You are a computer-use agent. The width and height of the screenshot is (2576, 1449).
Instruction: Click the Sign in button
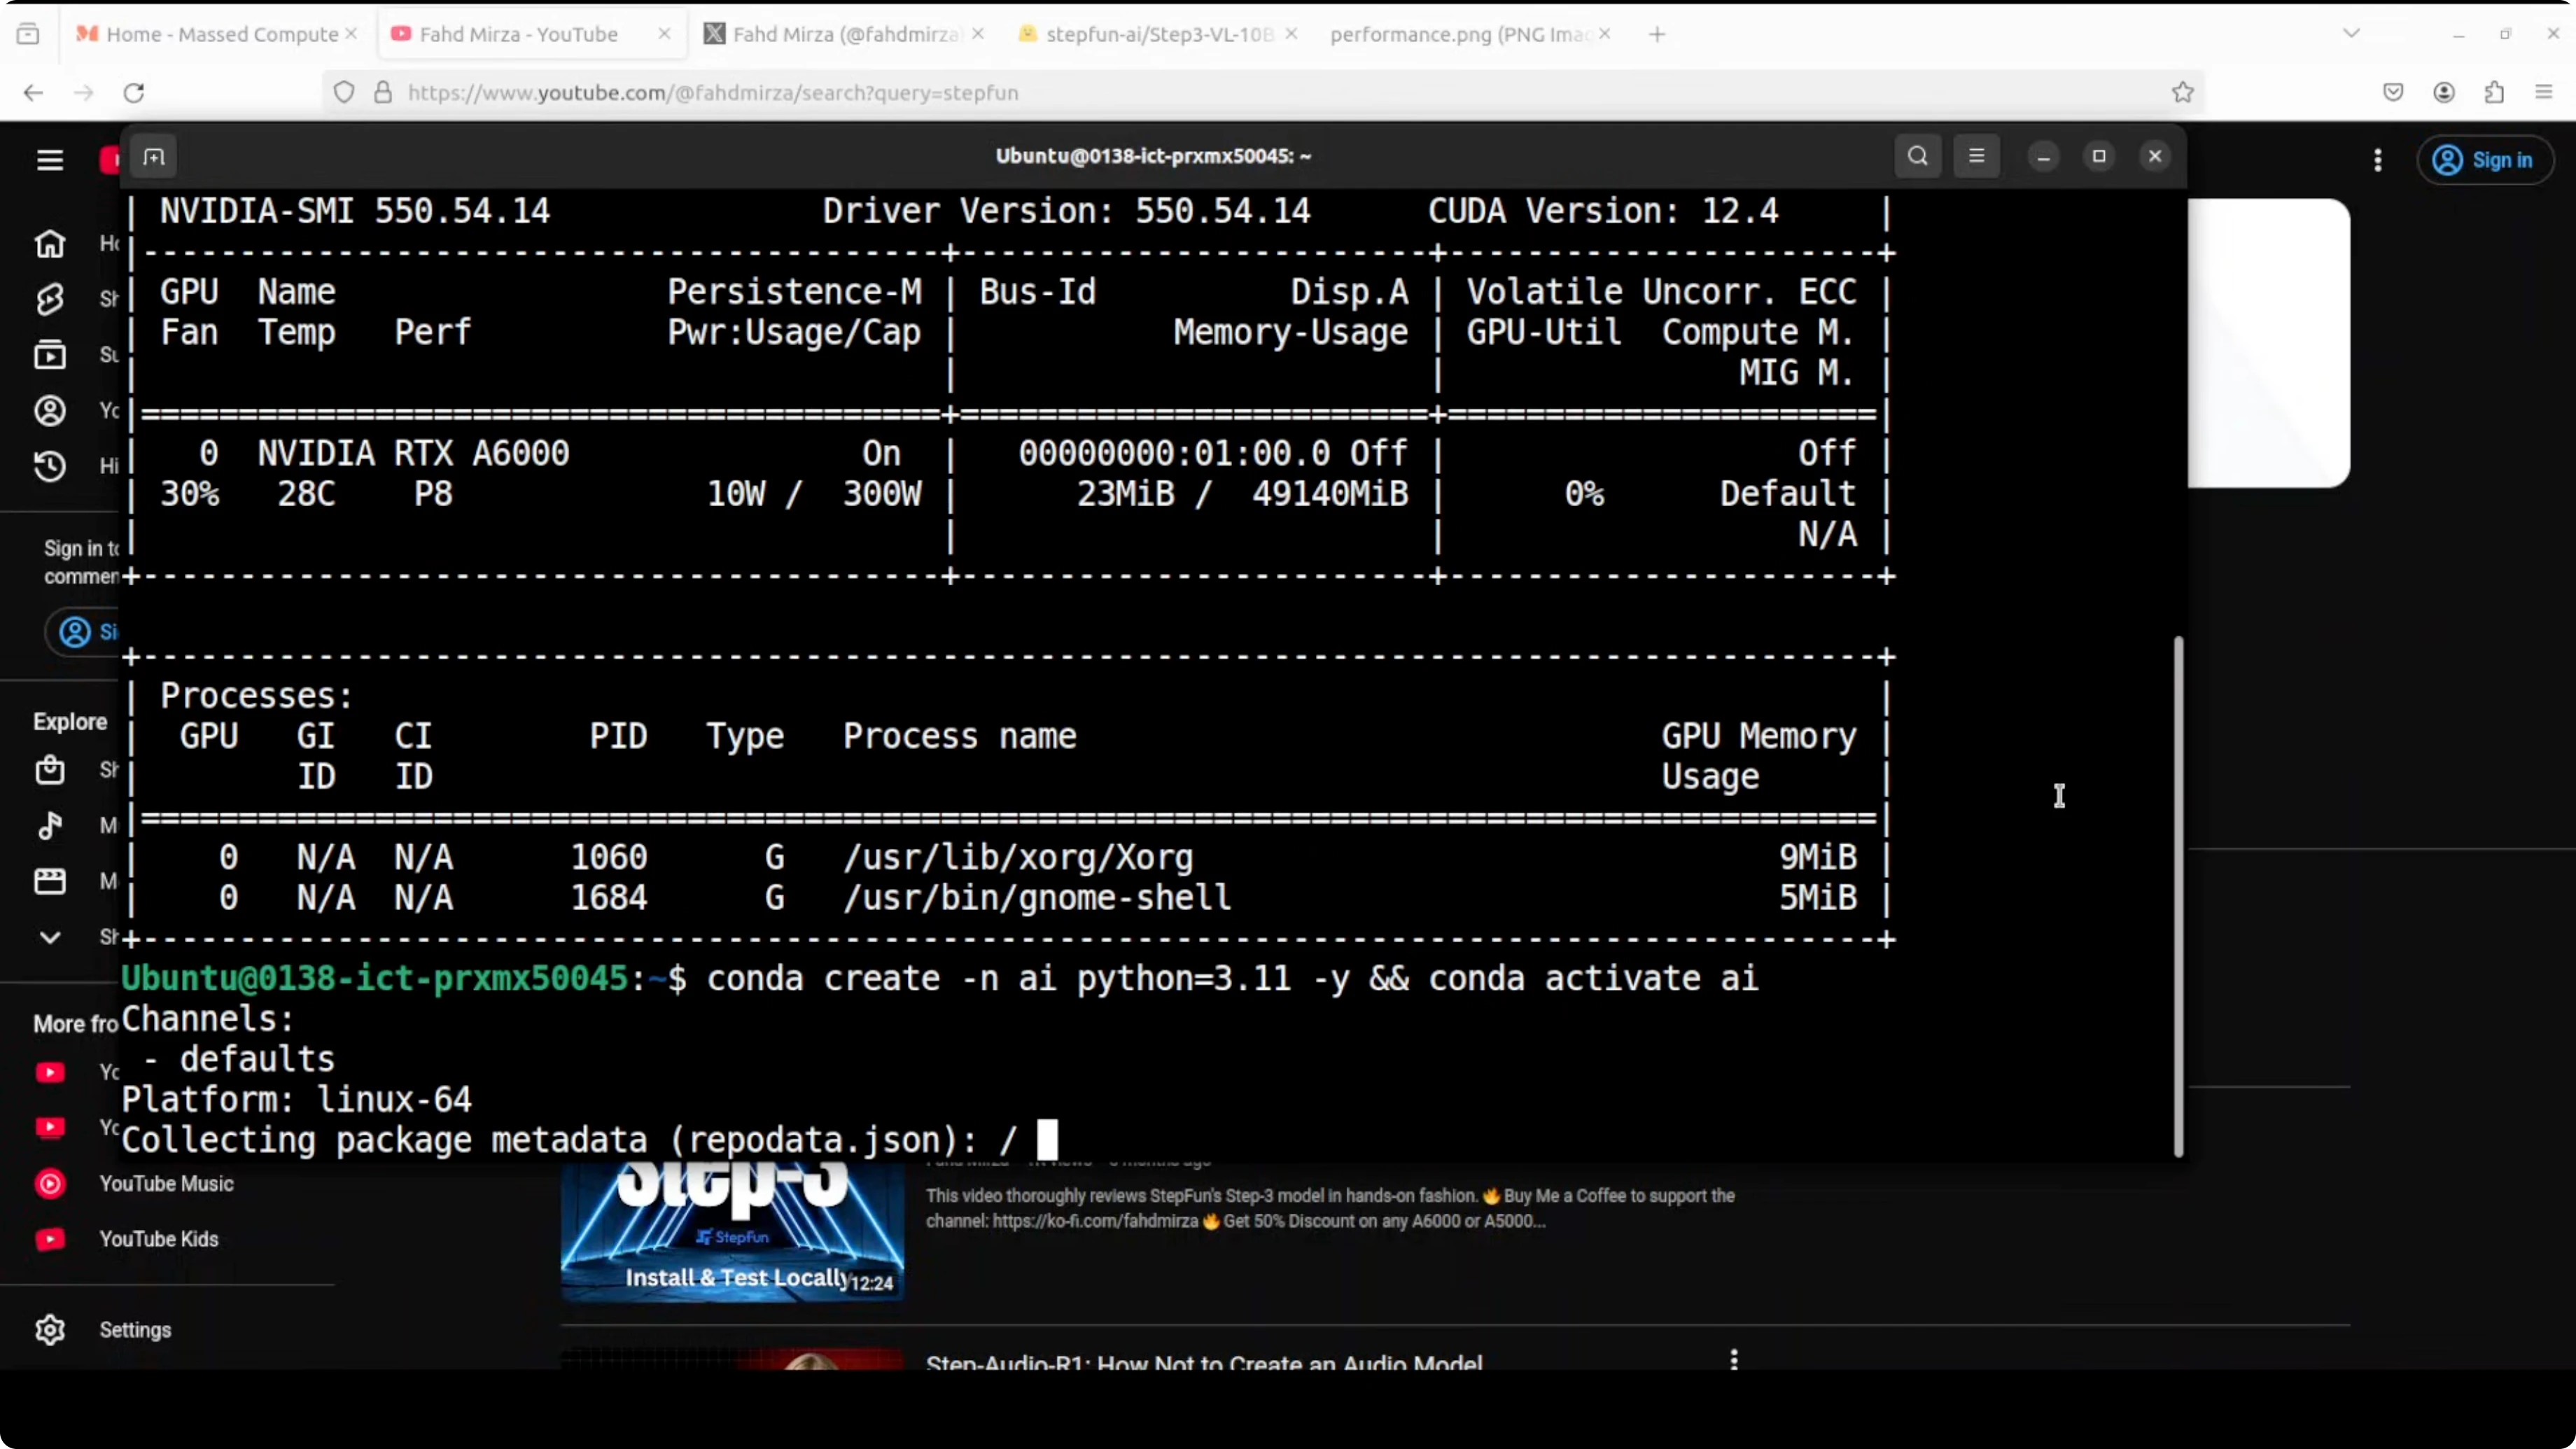pyautogui.click(x=2485, y=160)
